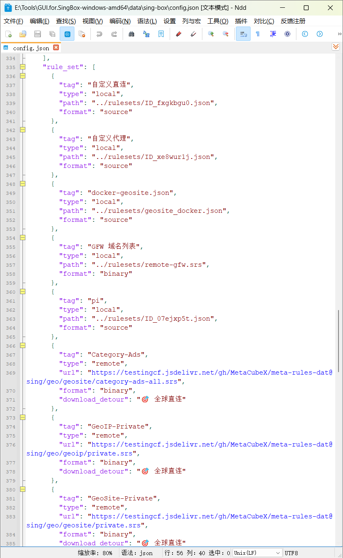Toggle the highlighted blue toolbar button beside Save all
Viewport: 343px width, 558px height.
pos(67,34)
